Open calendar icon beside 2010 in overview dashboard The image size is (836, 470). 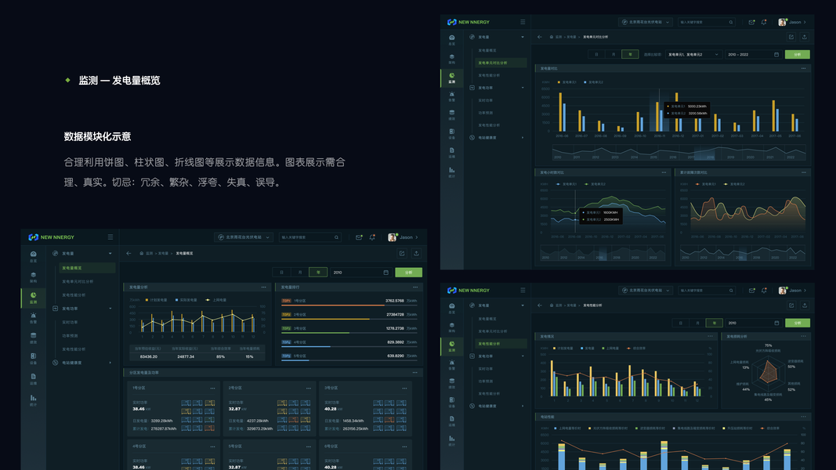386,273
